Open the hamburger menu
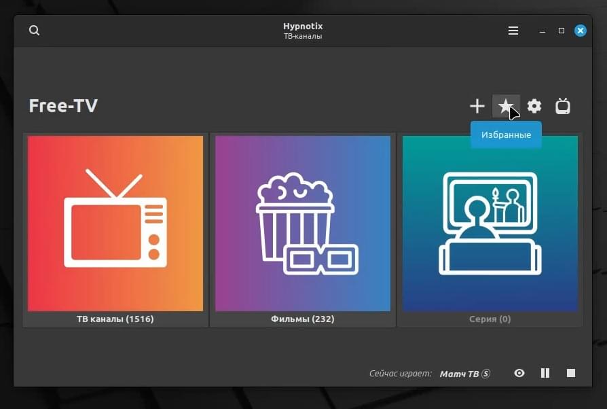This screenshot has width=607, height=409. [513, 31]
